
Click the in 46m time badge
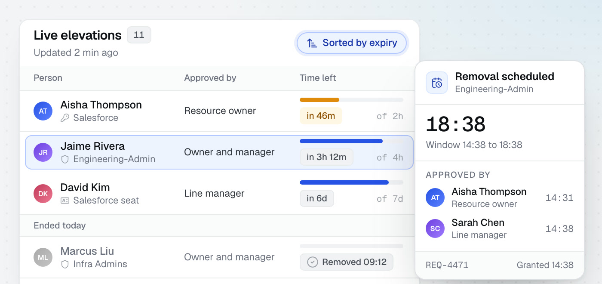point(321,116)
